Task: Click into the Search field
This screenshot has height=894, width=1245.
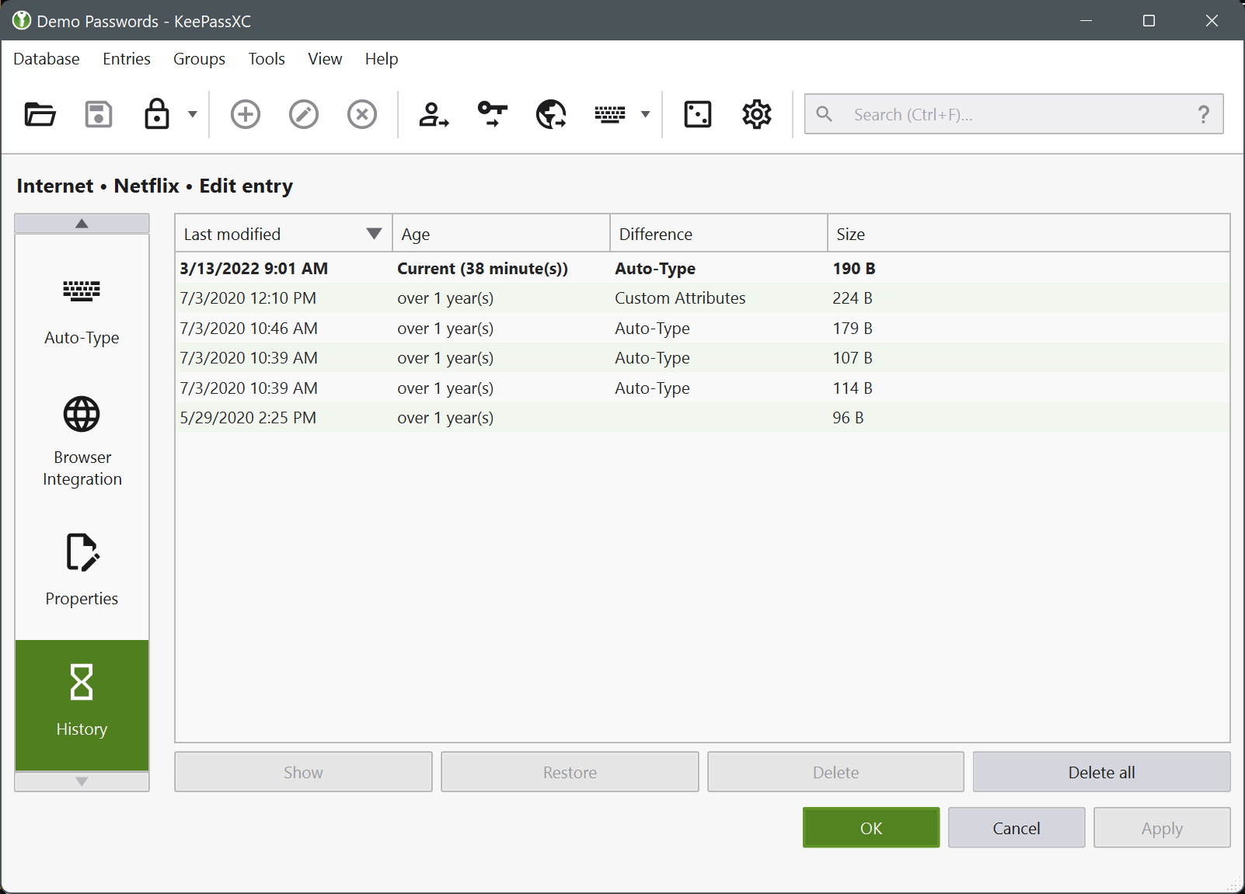Action: 1010,115
